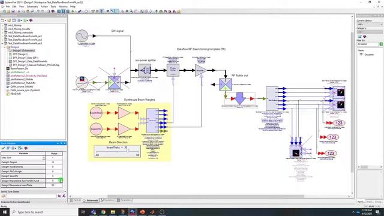This screenshot has width=384, height=216.
Task: Collapse the Test_DataFlowBeamFormN_ex3 workspace node
Action: click(x=2, y=43)
